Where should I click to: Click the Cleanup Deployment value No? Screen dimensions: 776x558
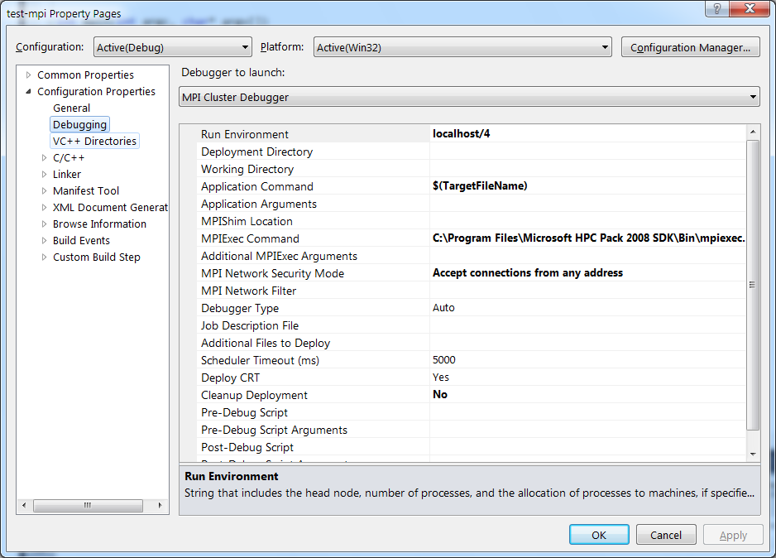coord(440,395)
